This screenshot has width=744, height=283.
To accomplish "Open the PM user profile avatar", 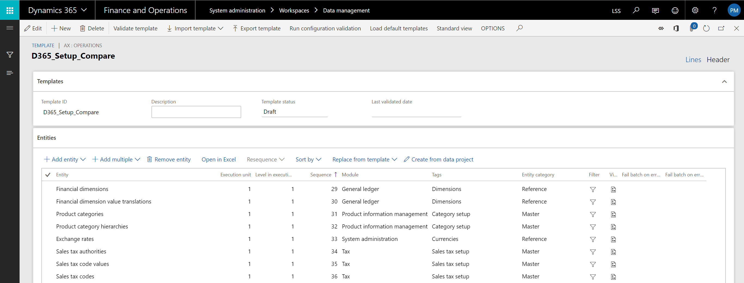I will (x=734, y=10).
